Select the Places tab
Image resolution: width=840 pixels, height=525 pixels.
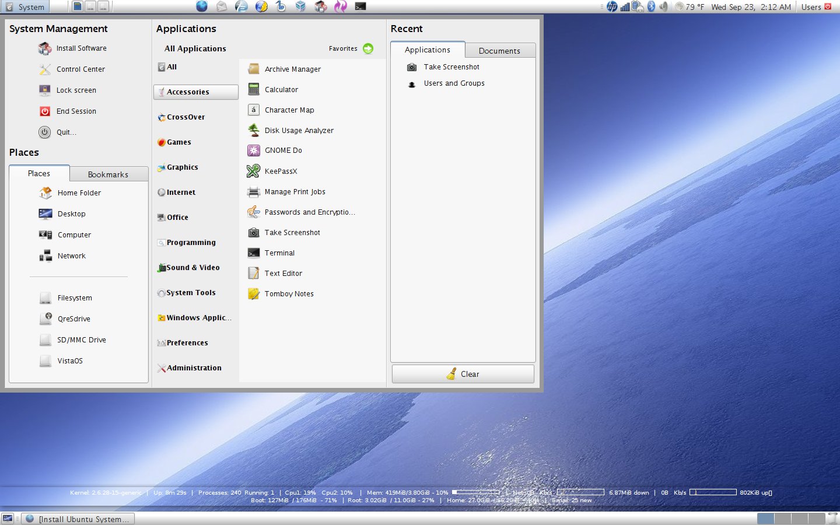pyautogui.click(x=39, y=173)
